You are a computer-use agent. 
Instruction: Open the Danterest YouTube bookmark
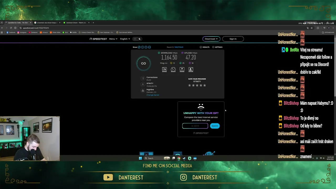[33, 33]
